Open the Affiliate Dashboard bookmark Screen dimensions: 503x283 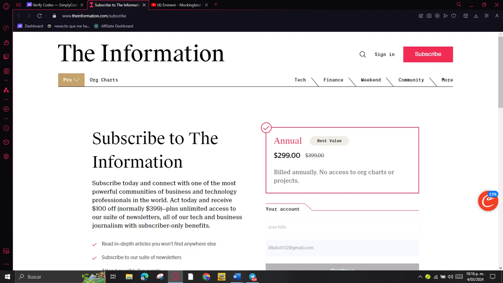113,26
